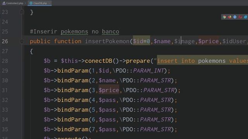Click the highlighted $price parameter on line 26
This screenshot has width=248, height=139.
[208, 41]
